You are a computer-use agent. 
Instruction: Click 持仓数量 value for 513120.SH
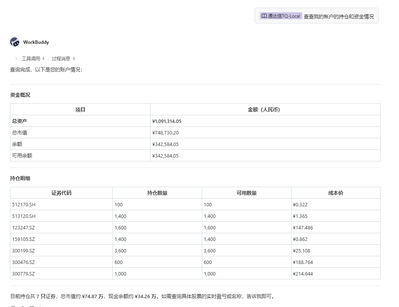(x=121, y=216)
